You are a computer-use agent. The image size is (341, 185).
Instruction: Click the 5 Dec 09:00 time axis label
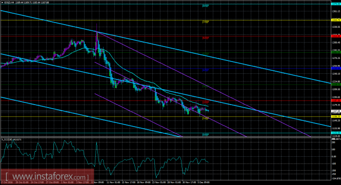click(x=204, y=182)
